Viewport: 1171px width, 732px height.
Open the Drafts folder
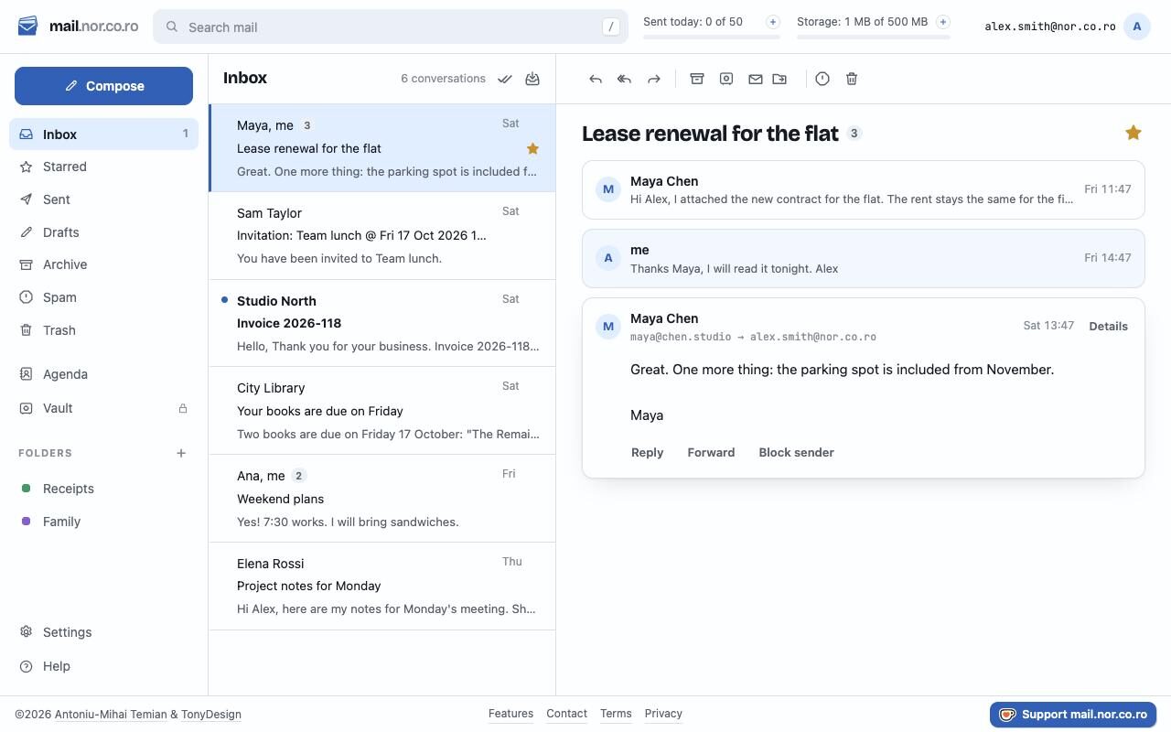[x=103, y=232]
